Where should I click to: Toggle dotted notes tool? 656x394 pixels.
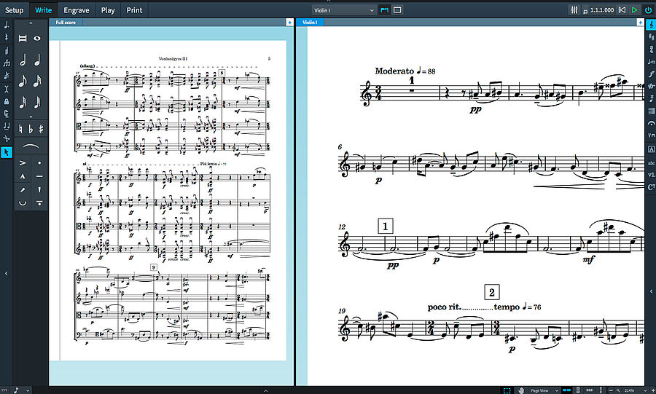[x=7, y=25]
